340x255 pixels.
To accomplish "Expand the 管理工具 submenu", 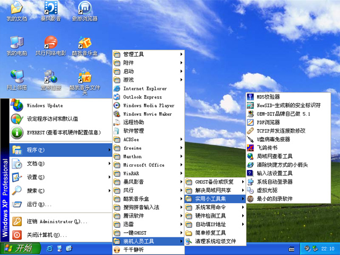I will pyautogui.click(x=133, y=54).
